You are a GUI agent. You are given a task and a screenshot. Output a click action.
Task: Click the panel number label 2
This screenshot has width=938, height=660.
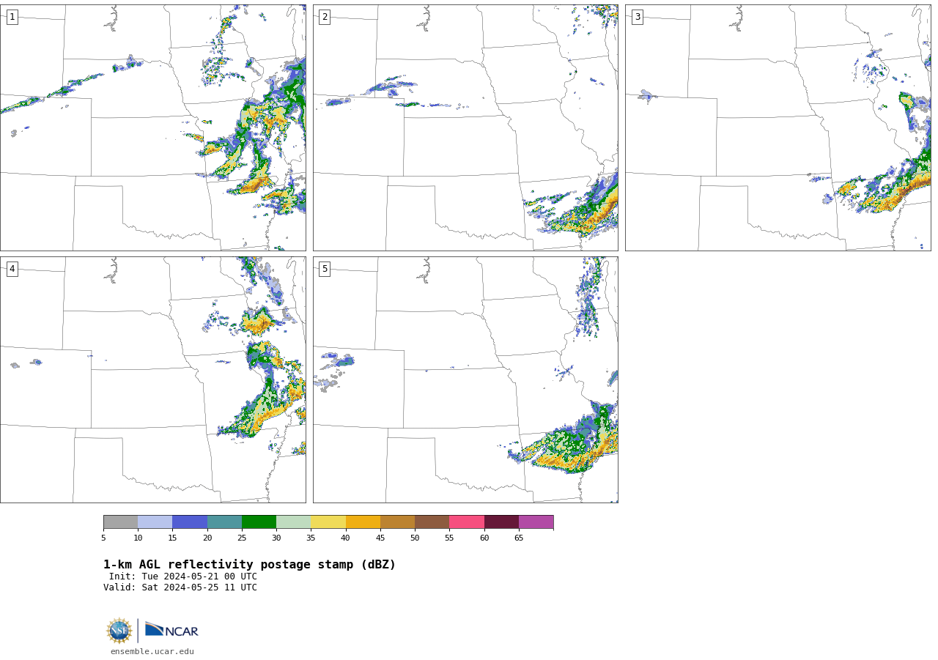click(x=325, y=17)
